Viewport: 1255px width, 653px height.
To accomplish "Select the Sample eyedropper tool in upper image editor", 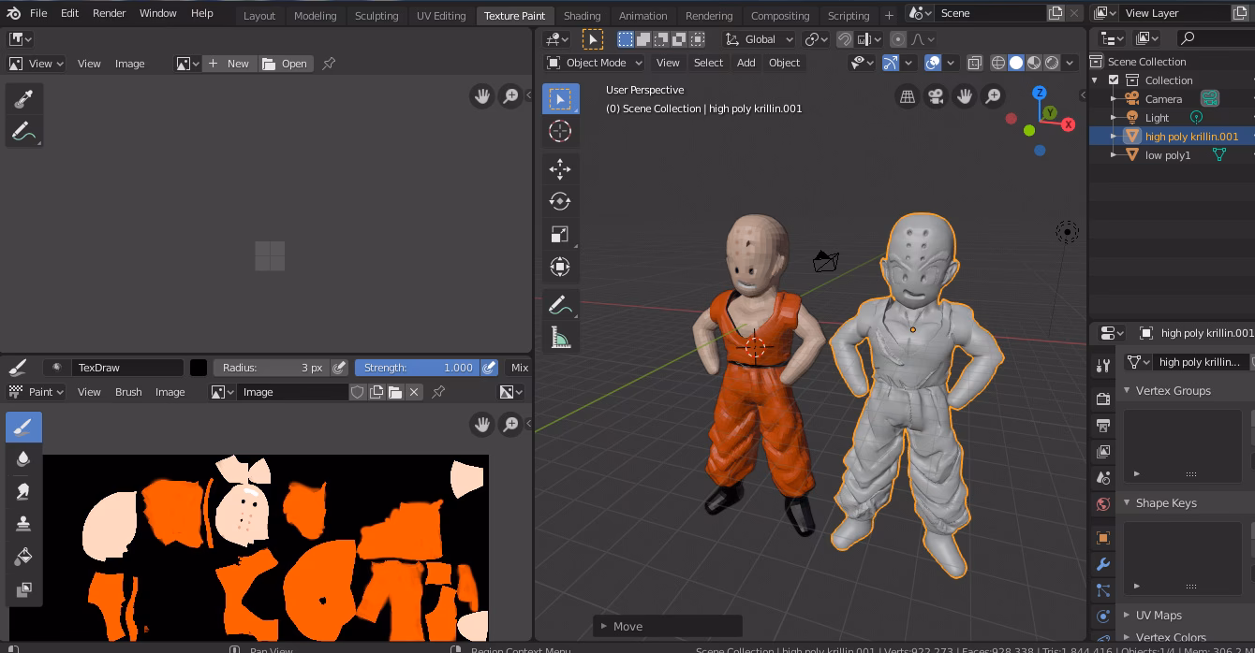I will pyautogui.click(x=23, y=99).
